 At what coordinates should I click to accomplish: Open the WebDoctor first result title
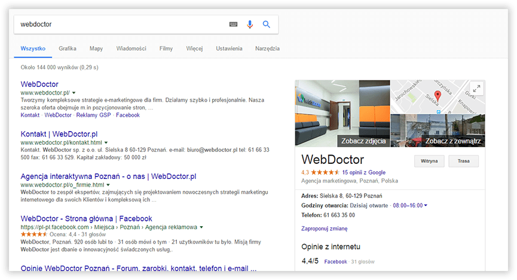39,84
